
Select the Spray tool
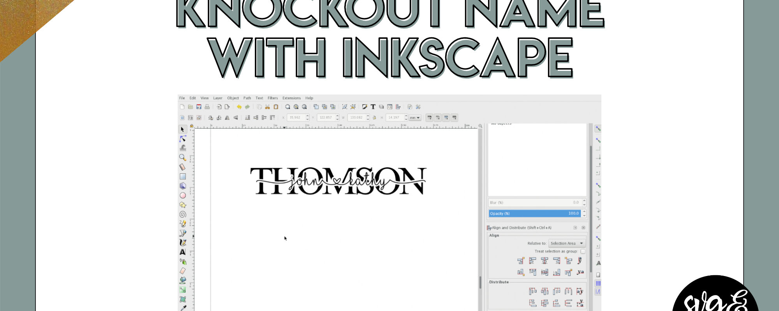(183, 261)
